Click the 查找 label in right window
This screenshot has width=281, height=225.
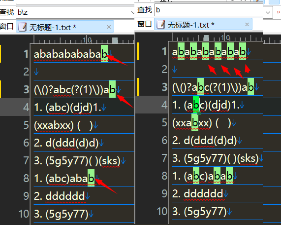145,10
